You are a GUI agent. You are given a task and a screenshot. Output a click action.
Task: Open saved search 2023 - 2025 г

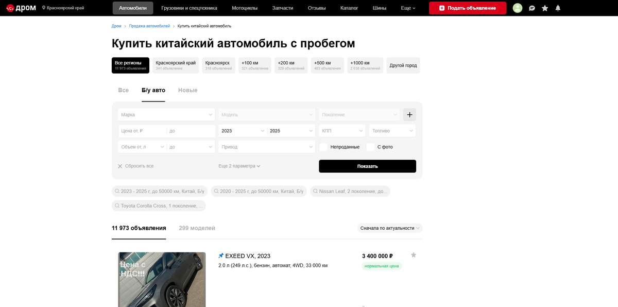160,191
